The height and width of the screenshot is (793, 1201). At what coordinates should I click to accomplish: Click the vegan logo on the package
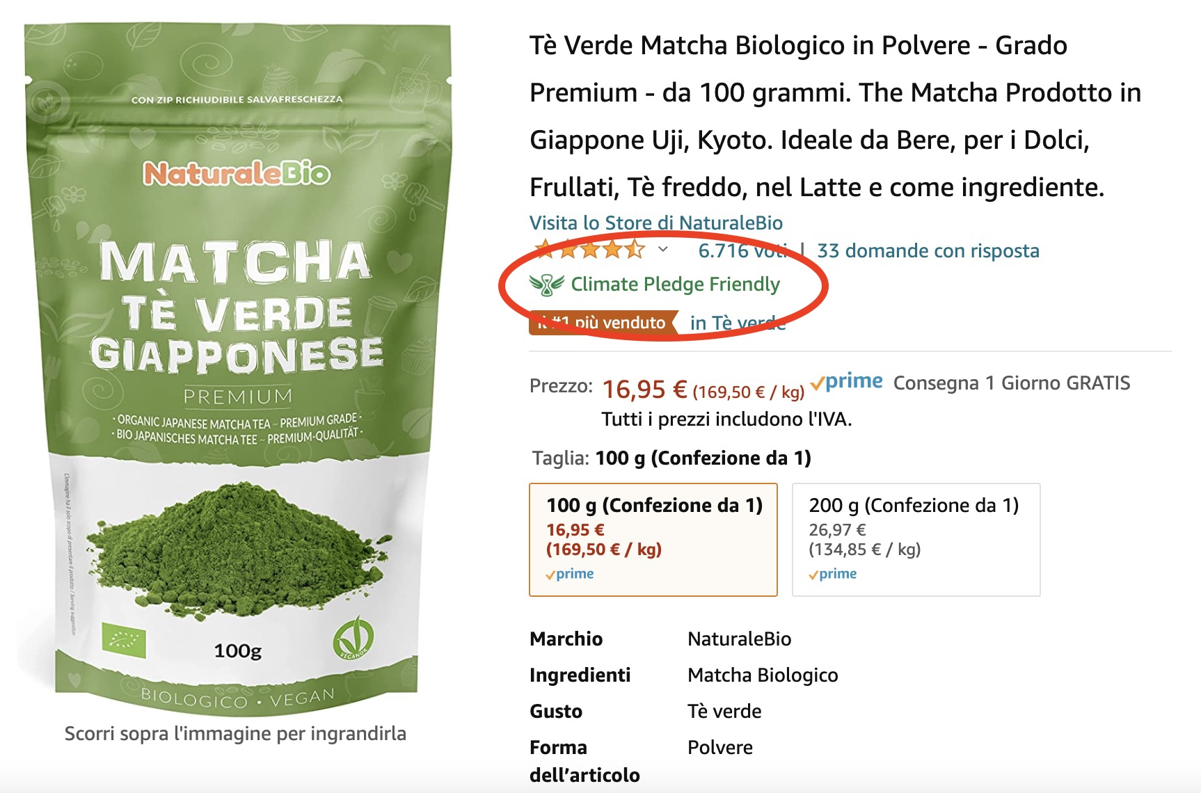click(353, 638)
